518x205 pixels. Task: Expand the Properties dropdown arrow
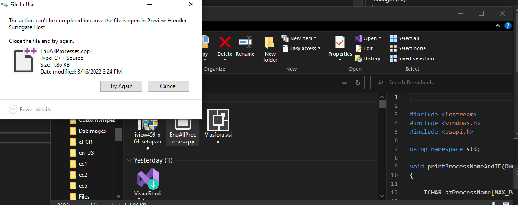pyautogui.click(x=340, y=59)
